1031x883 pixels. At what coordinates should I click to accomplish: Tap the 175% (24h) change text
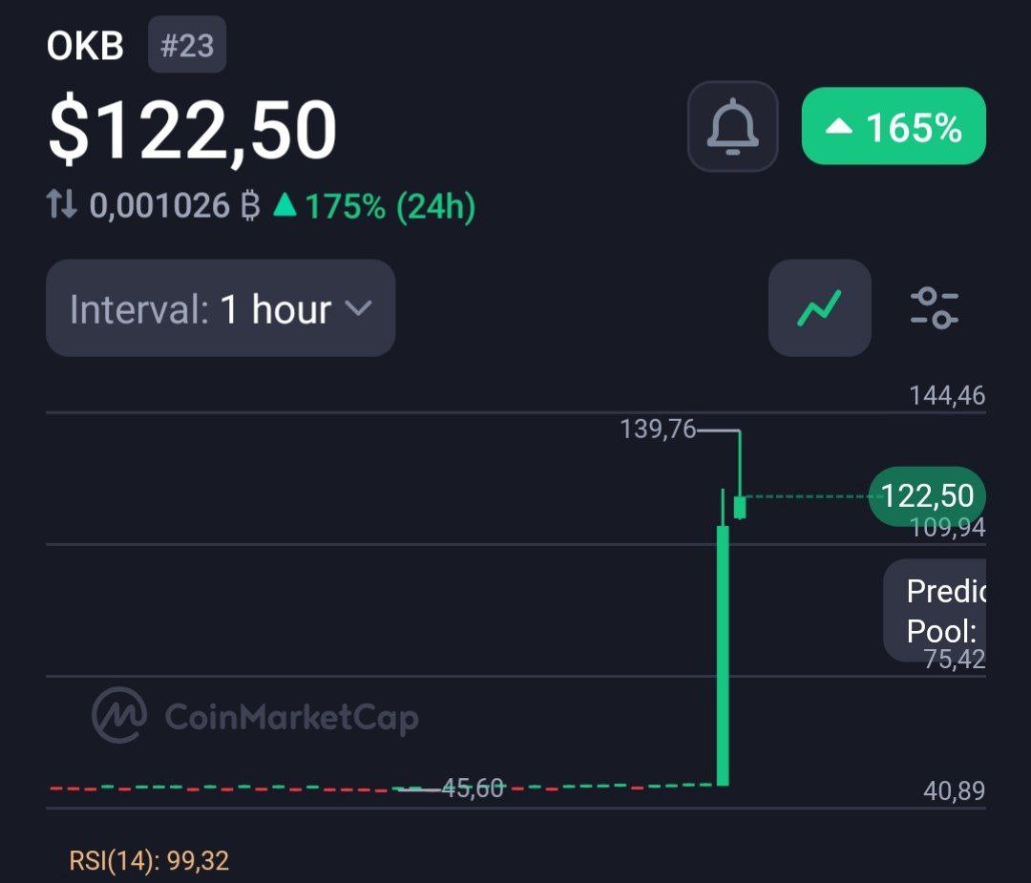coord(390,206)
